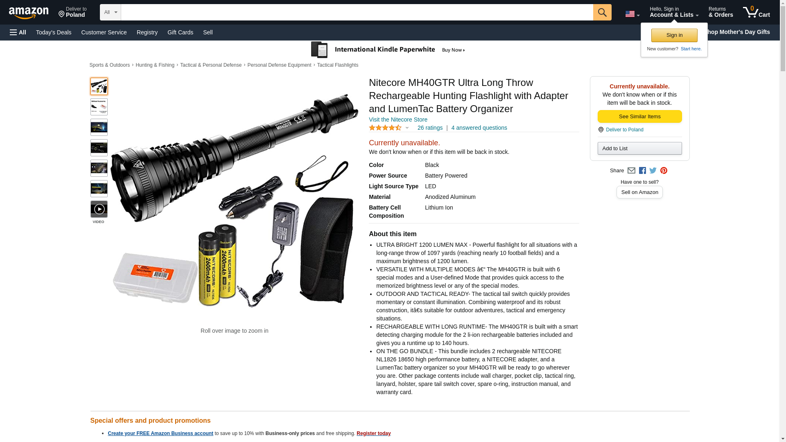Share product on Pinterest icon

point(663,171)
